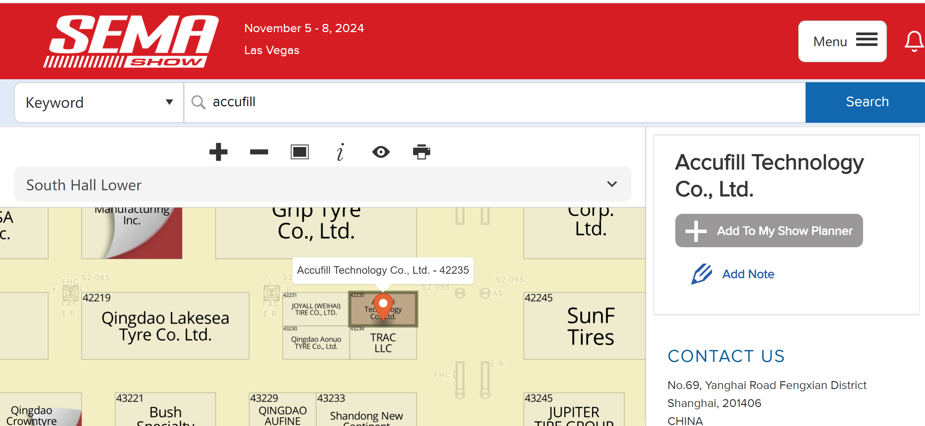The width and height of the screenshot is (925, 426).
Task: Click the orange map pin marker
Action: pyautogui.click(x=383, y=306)
